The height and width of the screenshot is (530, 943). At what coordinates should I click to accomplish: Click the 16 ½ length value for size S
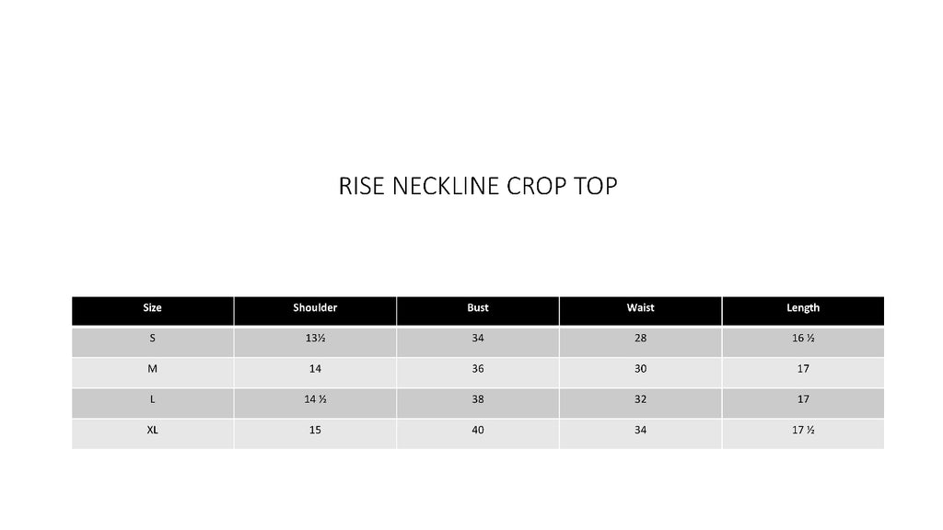(x=803, y=339)
